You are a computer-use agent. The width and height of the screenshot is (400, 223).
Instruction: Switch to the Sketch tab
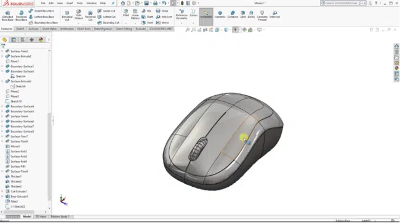[x=20, y=29]
